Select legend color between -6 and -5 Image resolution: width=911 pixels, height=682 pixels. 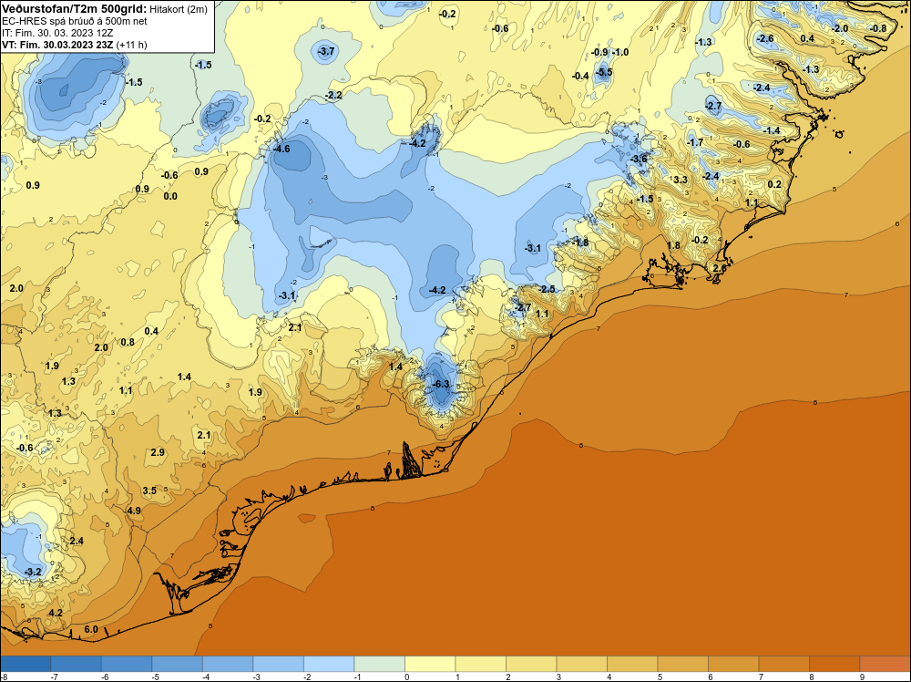tap(127, 664)
